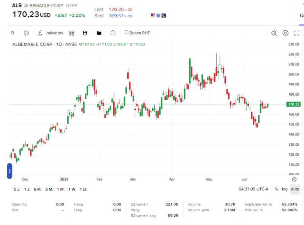The height and width of the screenshot is (225, 304).
Task: Select the 1 M. time range
Action: tap(61, 189)
